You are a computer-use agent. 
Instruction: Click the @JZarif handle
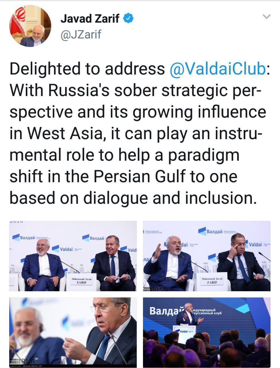(x=80, y=34)
